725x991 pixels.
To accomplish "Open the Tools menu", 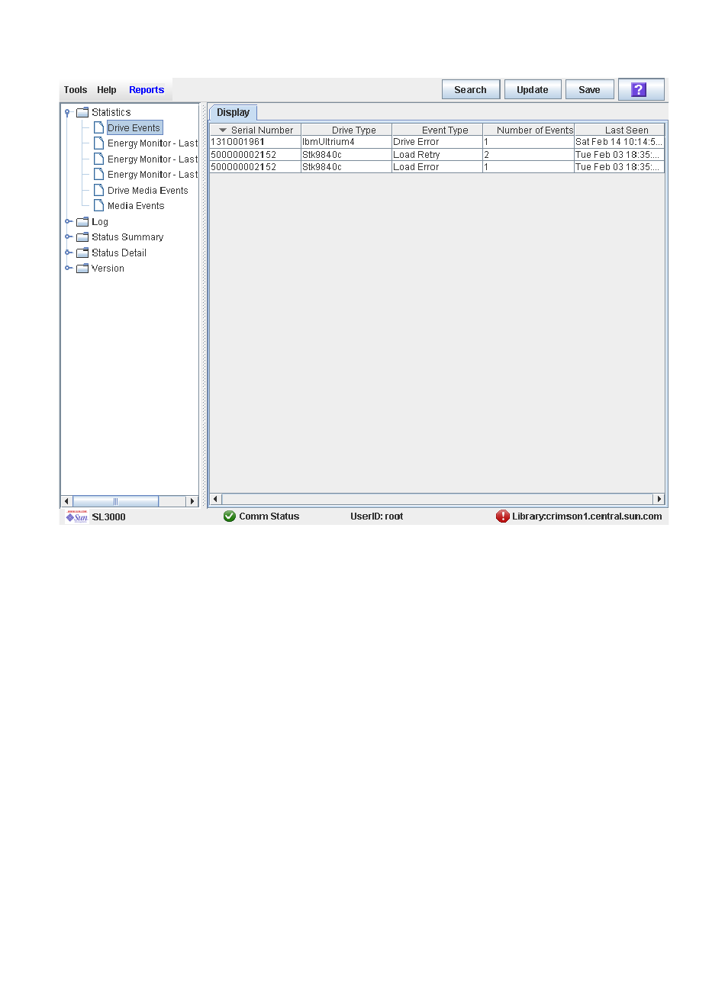I will [x=76, y=90].
